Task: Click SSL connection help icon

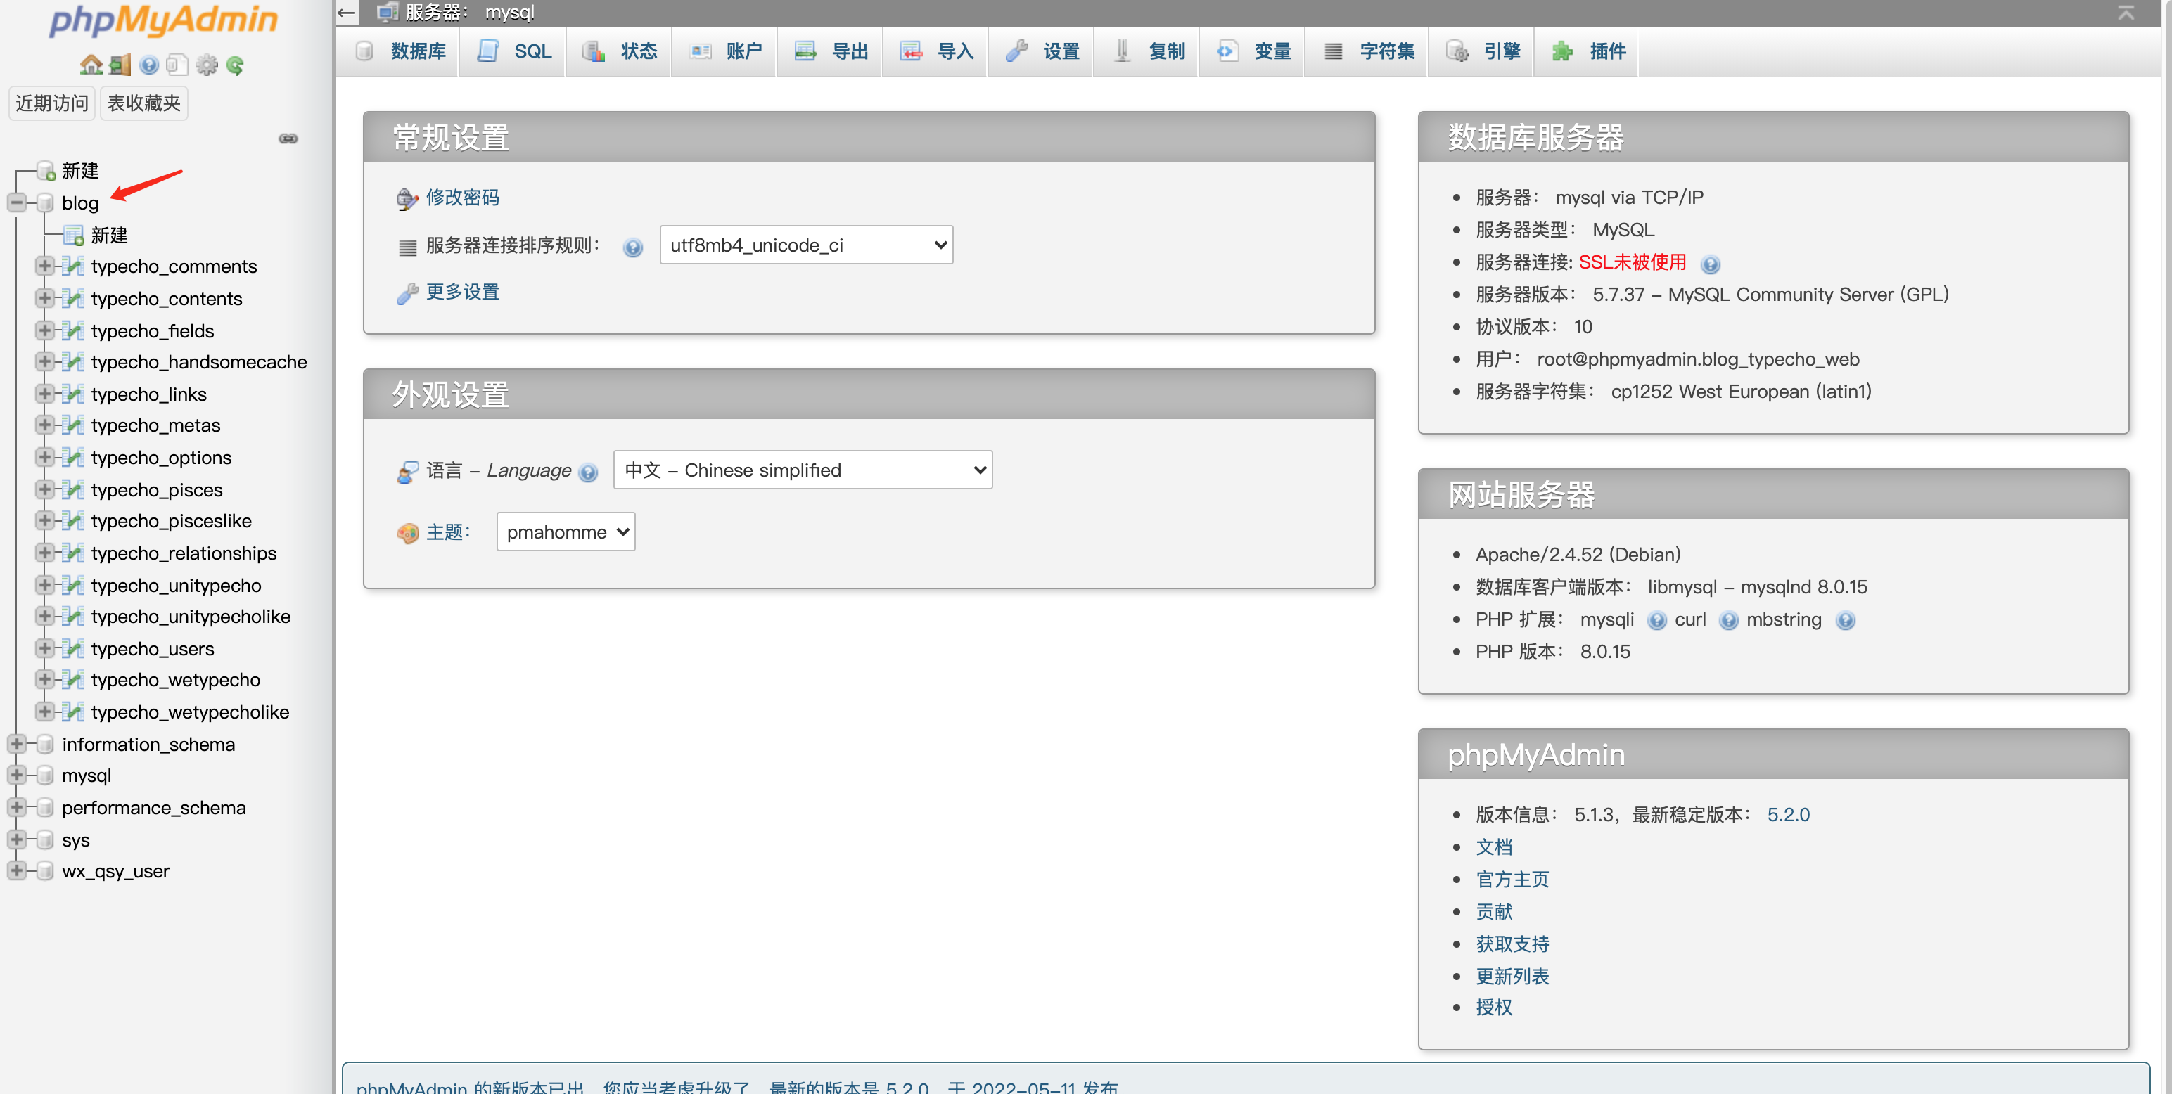Action: click(1710, 264)
